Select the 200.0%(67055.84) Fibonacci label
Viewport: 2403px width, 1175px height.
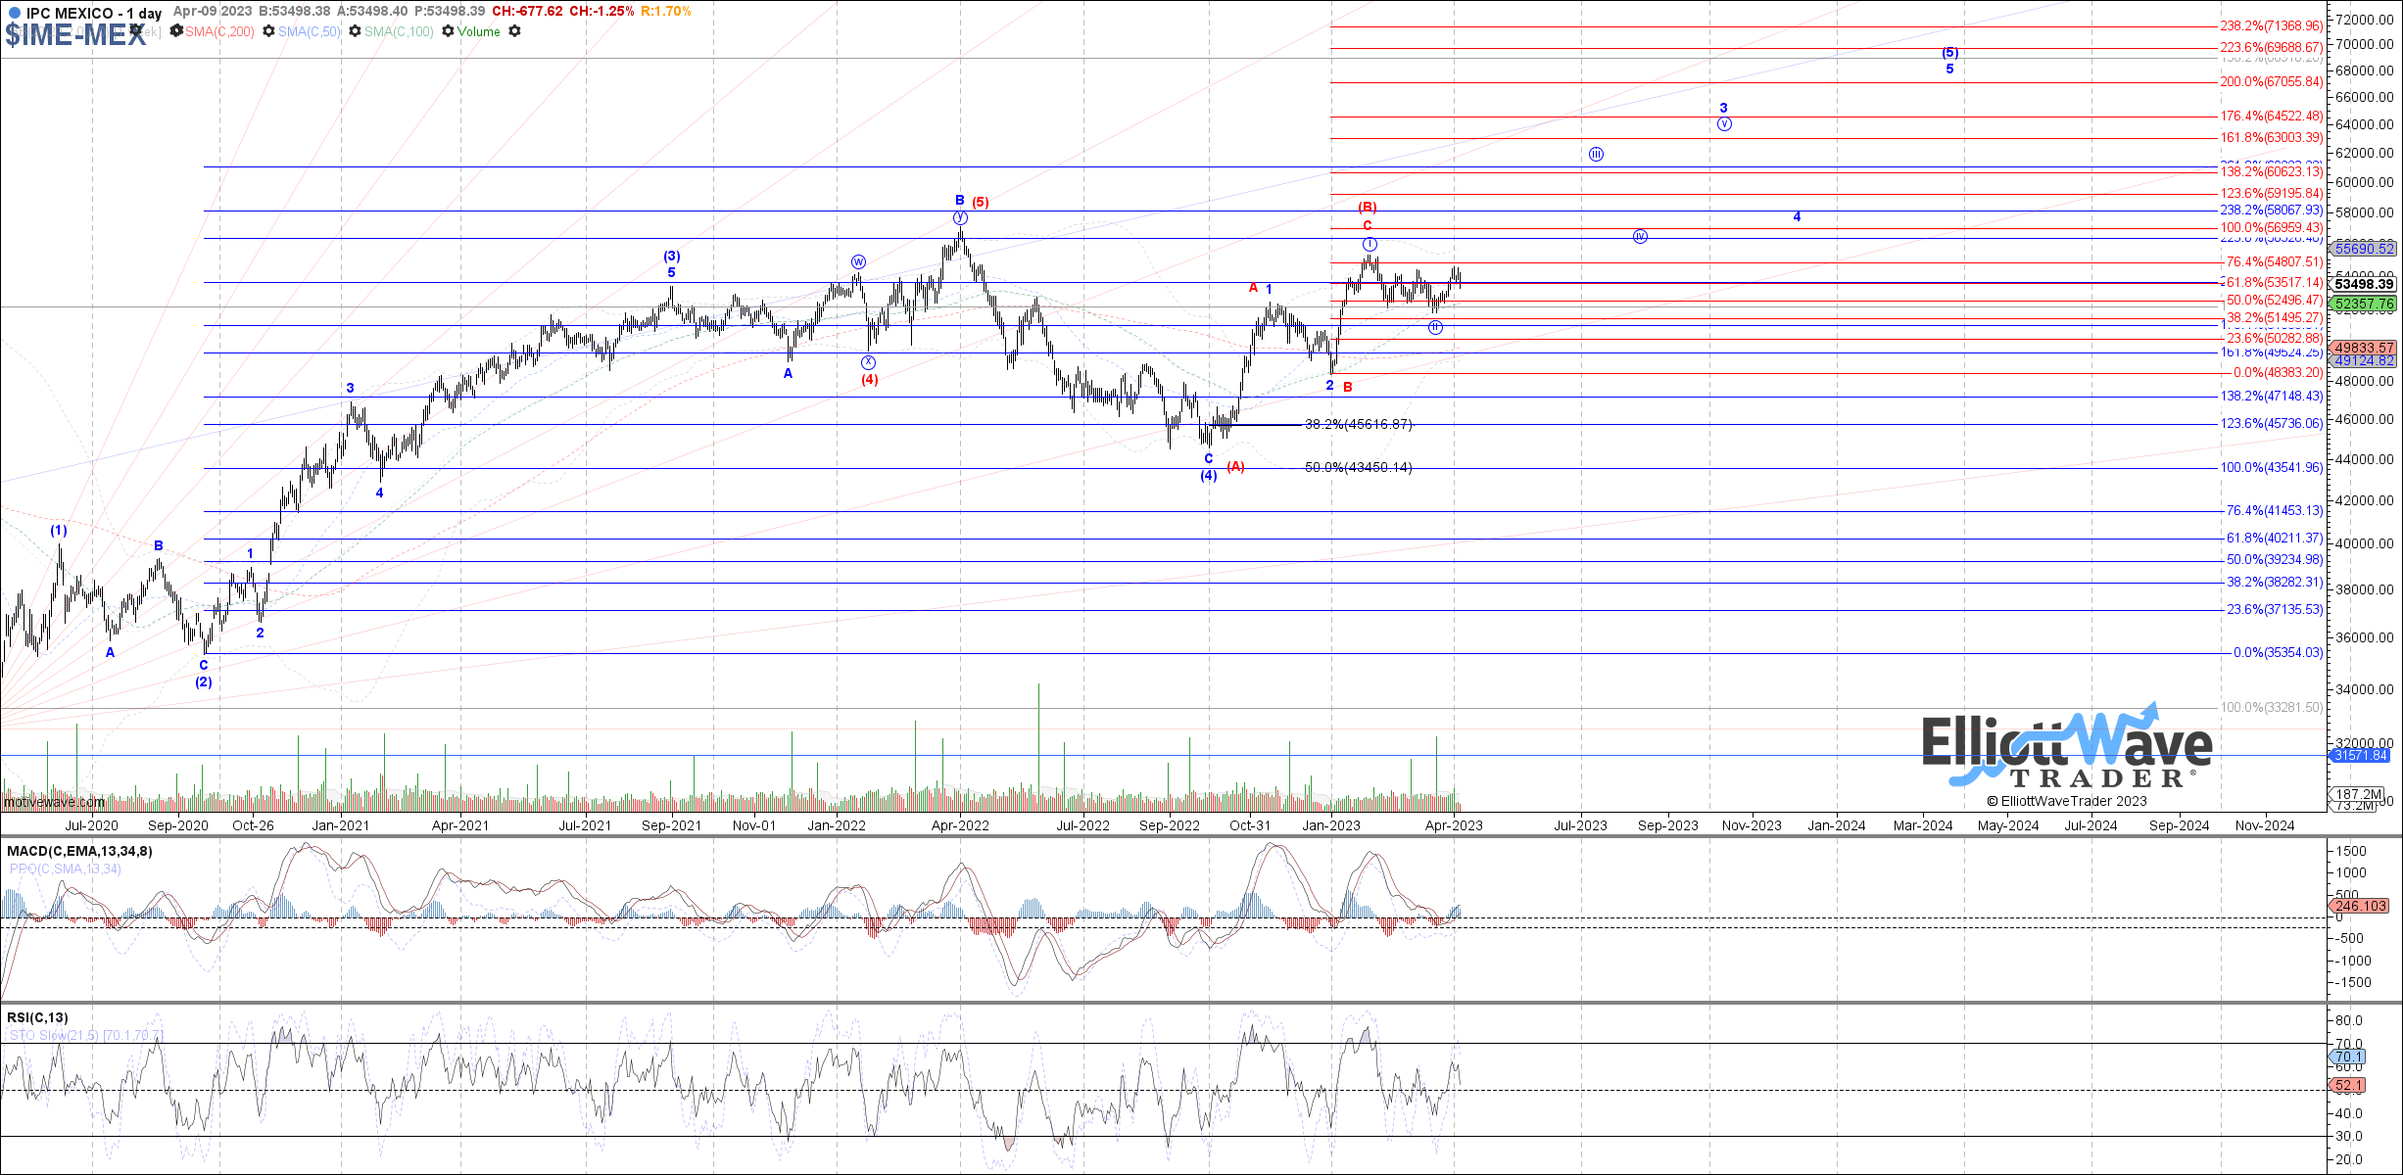pos(2272,82)
